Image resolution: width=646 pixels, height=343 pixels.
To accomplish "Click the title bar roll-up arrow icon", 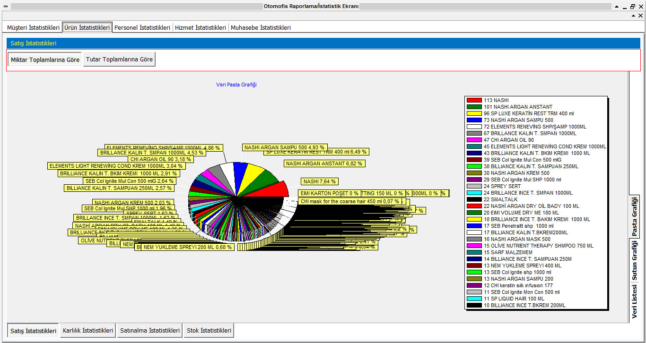I will 617,7.
